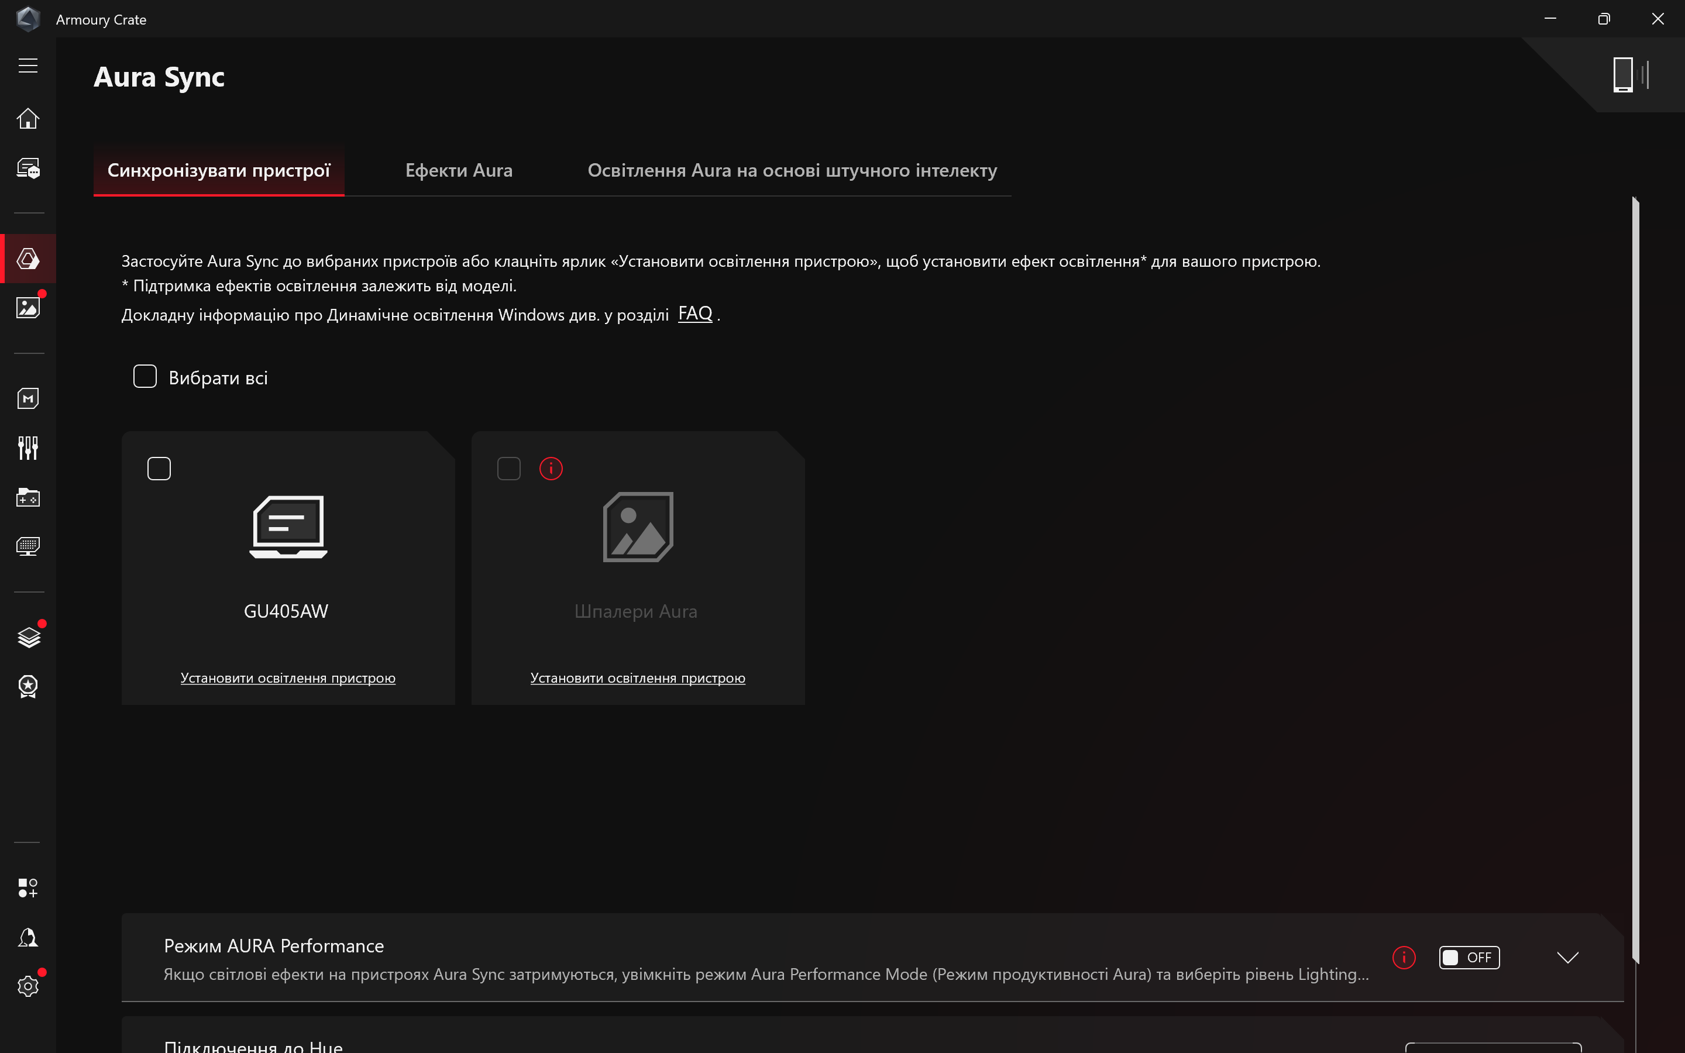Viewport: 1685px width, 1053px height.
Task: Open the Settings gear icon
Action: 28,986
